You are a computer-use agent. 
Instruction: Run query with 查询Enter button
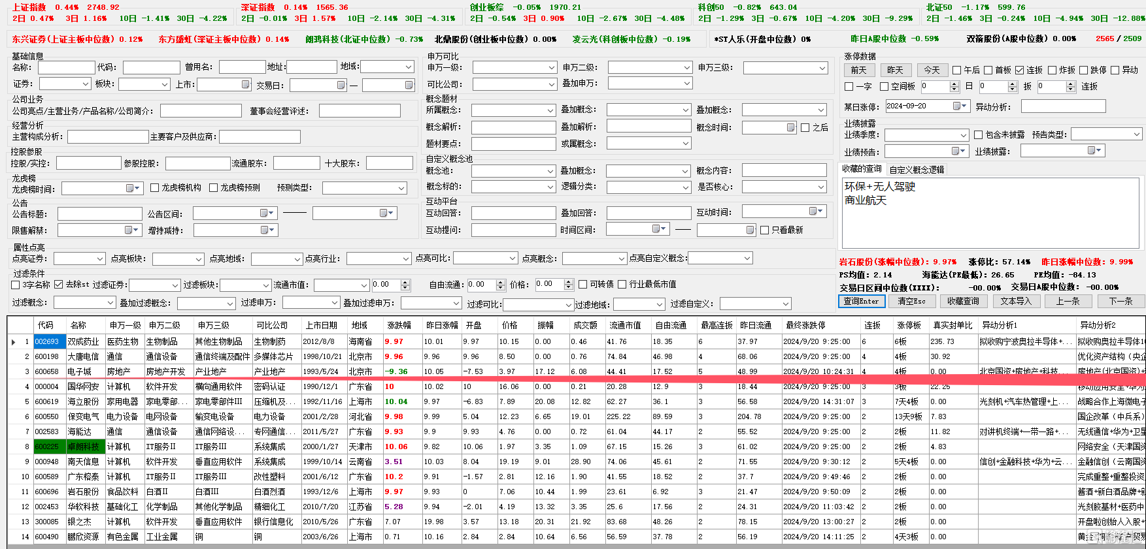pos(862,301)
